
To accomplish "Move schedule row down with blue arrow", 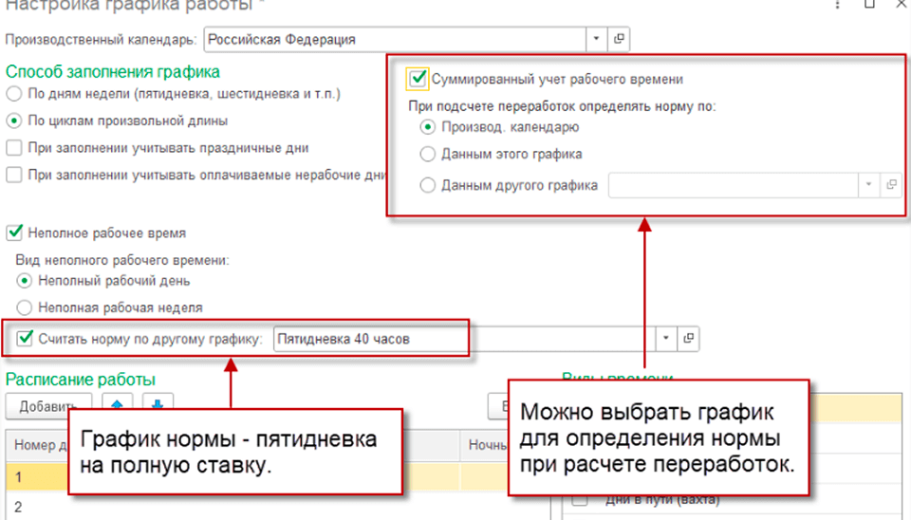I will tap(157, 405).
